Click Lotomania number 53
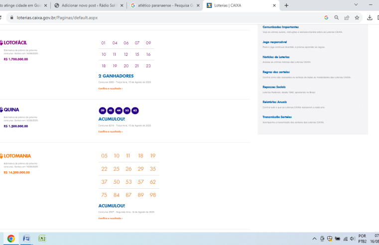Viewport: 379px width, 245px height. click(128, 182)
